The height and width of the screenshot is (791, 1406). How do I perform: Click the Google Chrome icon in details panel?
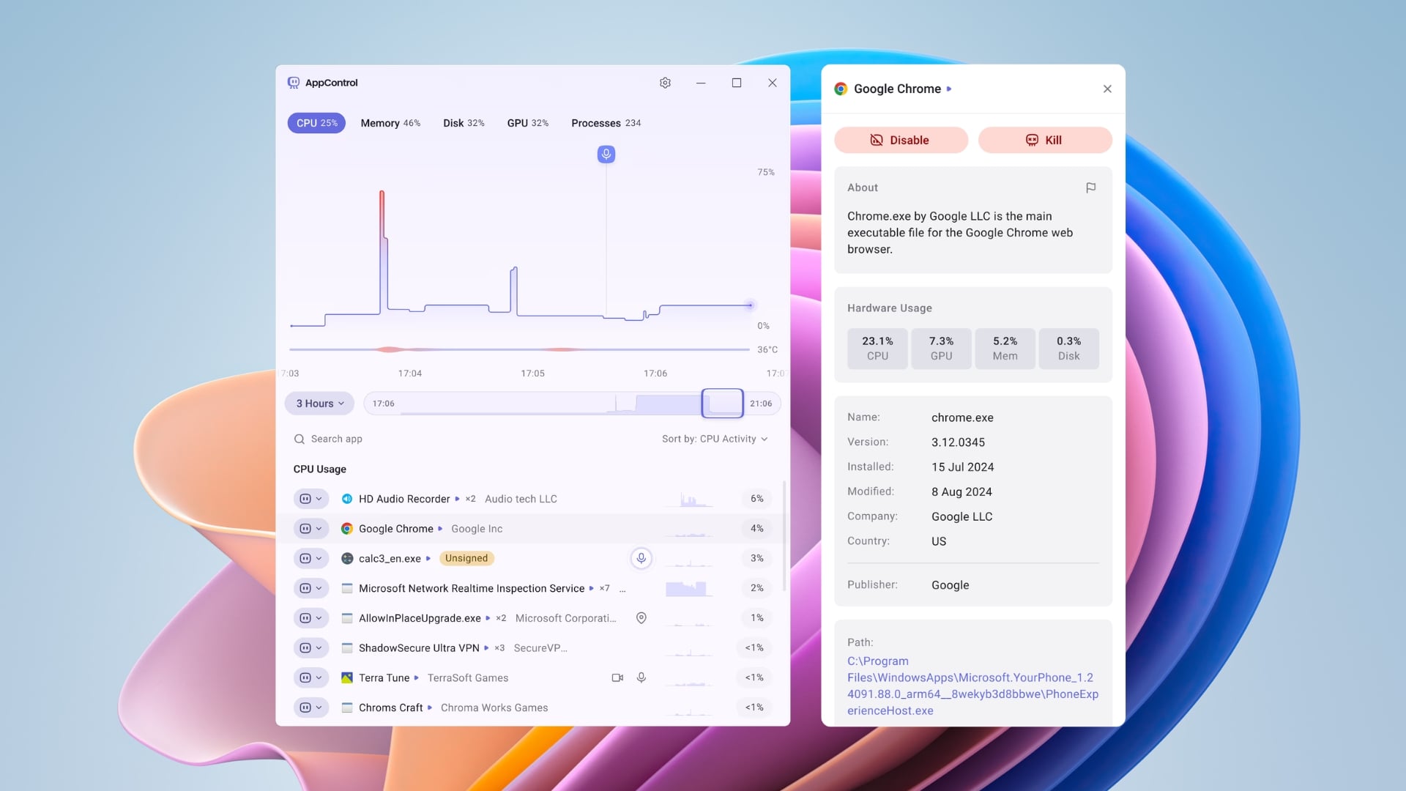841,89
